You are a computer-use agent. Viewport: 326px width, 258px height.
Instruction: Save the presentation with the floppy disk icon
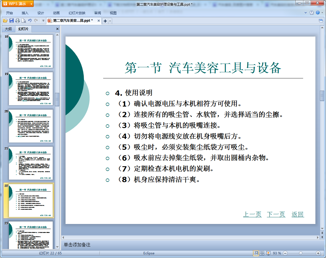click(11, 21)
